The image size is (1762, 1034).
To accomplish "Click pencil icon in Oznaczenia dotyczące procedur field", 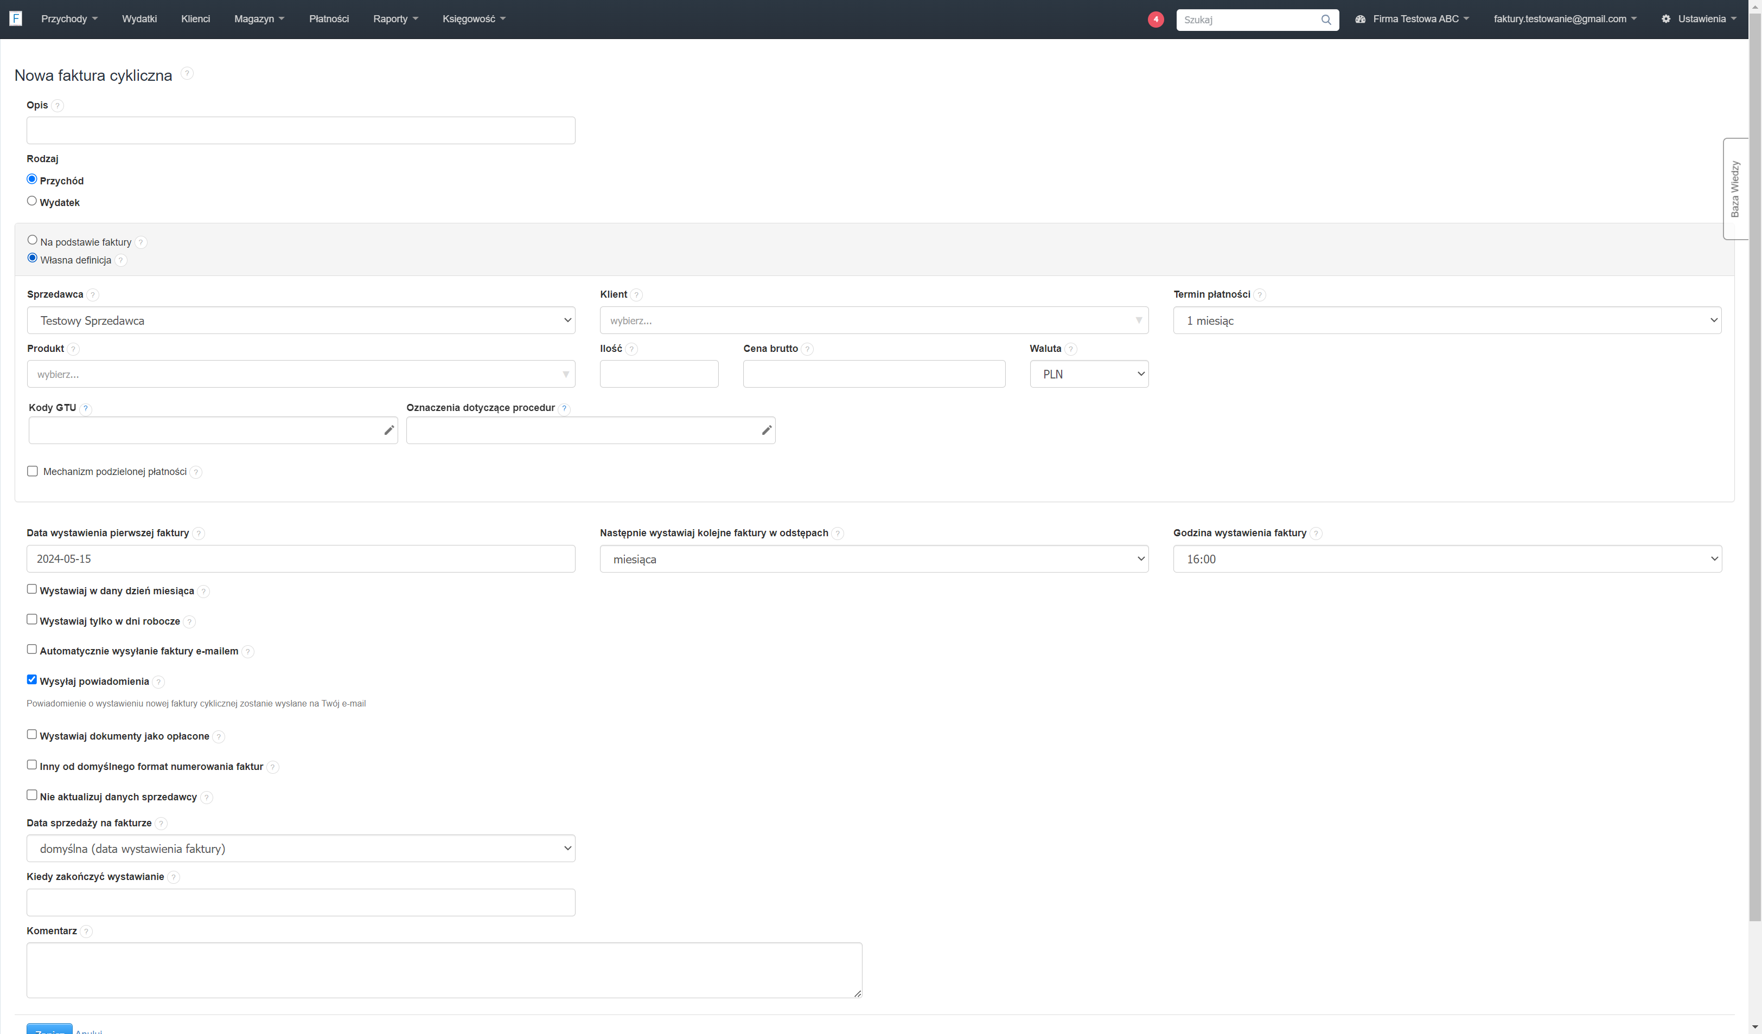I will point(767,431).
